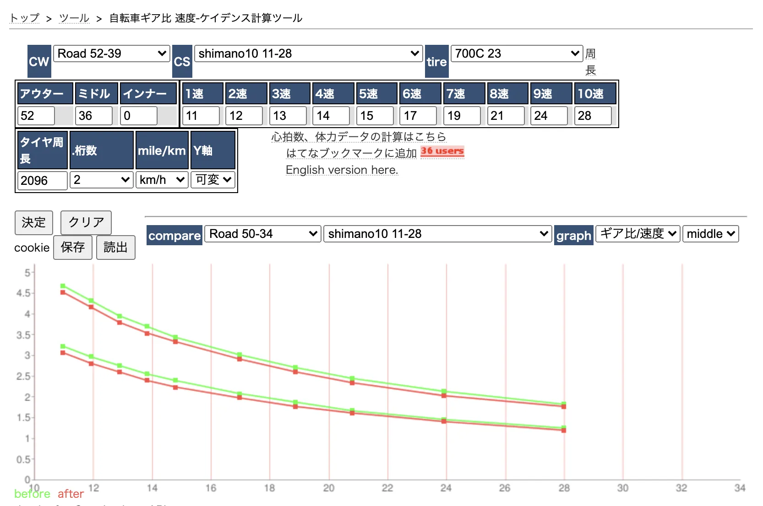This screenshot has height=506, width=763.
Task: Click the タイヤ周長 input field with 2096
Action: (42, 181)
